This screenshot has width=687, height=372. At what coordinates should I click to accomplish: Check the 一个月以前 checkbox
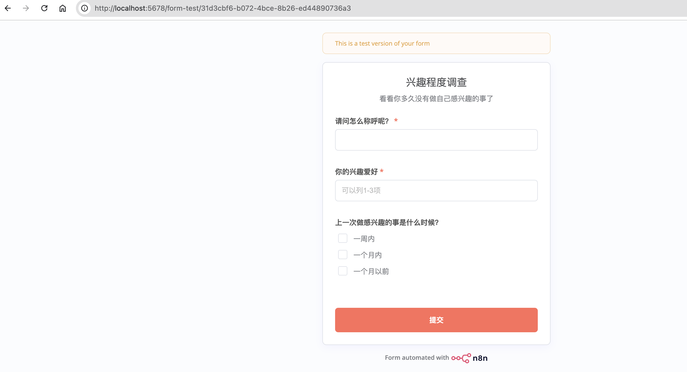tap(342, 271)
